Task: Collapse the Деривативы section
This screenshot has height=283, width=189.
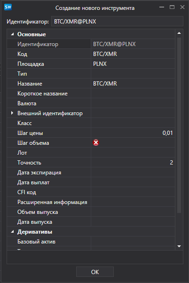Action: pyautogui.click(x=12, y=232)
